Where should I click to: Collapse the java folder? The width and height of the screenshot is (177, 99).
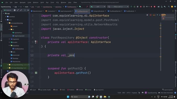coord(6,20)
